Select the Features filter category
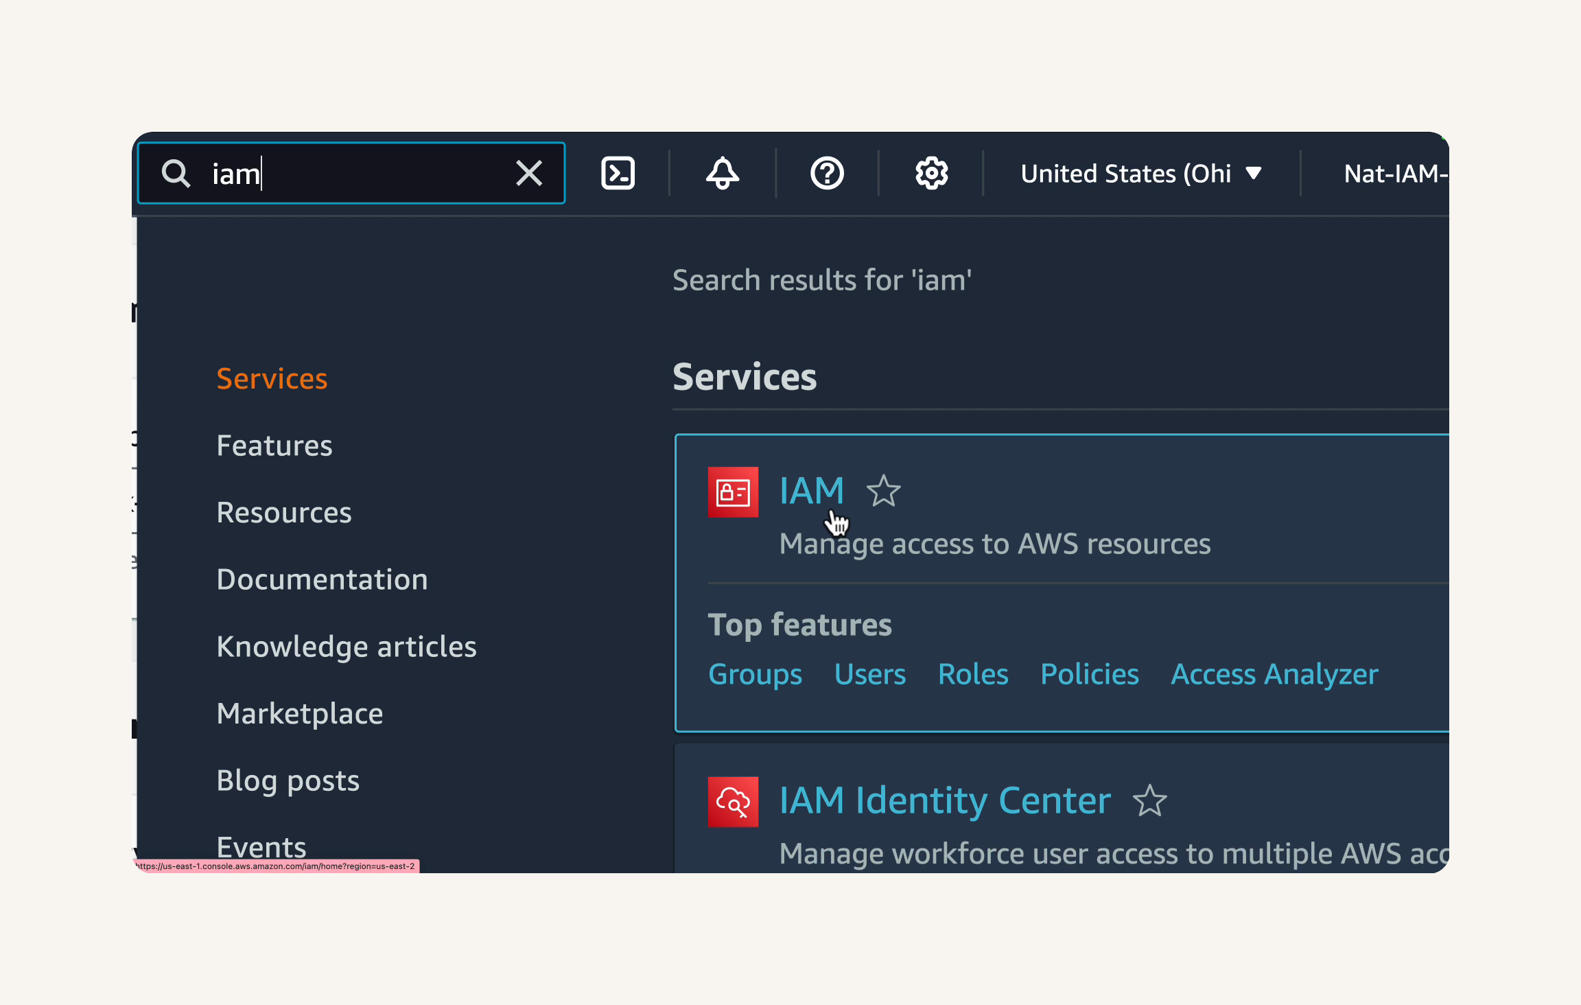This screenshot has height=1005, width=1581. click(274, 446)
